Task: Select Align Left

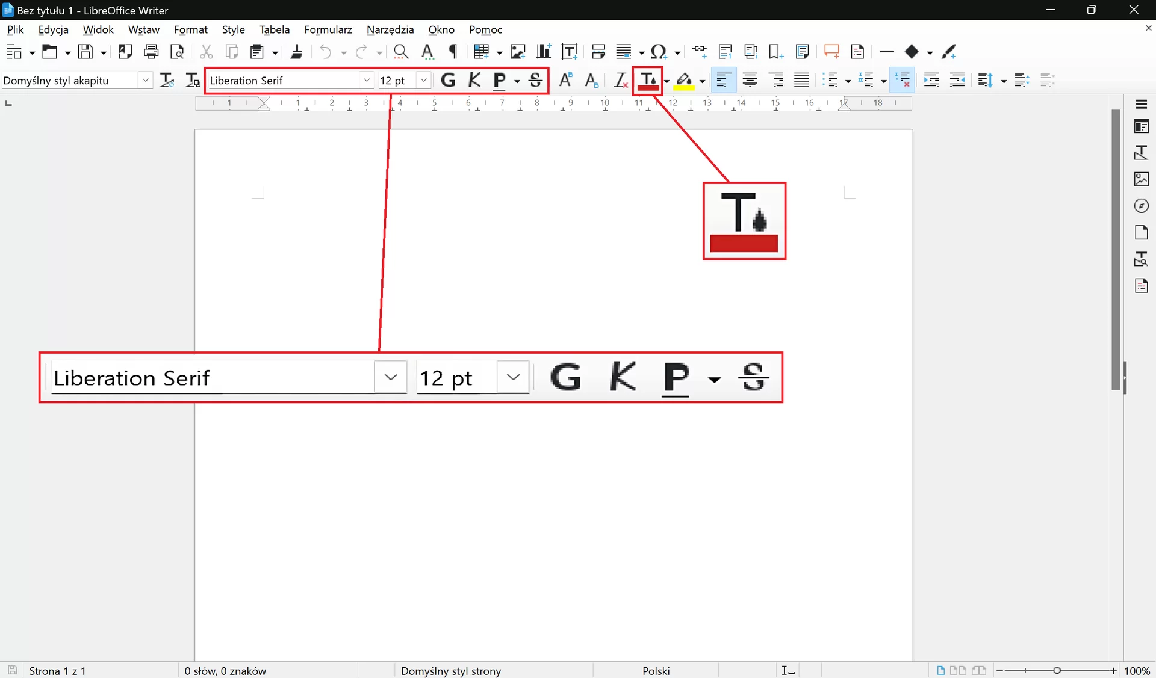Action: 722,80
